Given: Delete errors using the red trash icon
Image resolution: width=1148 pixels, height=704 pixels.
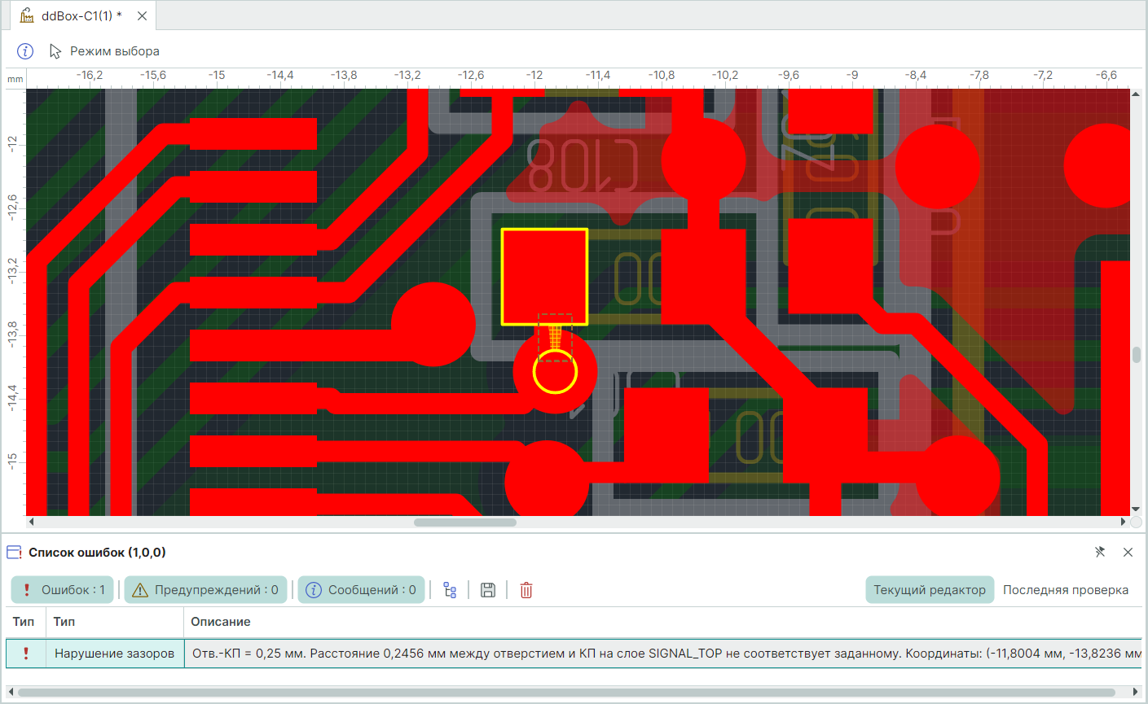Looking at the screenshot, I should pos(526,590).
